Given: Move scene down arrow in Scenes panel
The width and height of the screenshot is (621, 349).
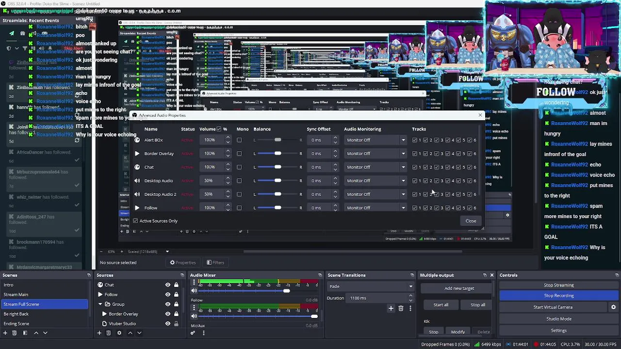Looking at the screenshot, I should coord(45,333).
